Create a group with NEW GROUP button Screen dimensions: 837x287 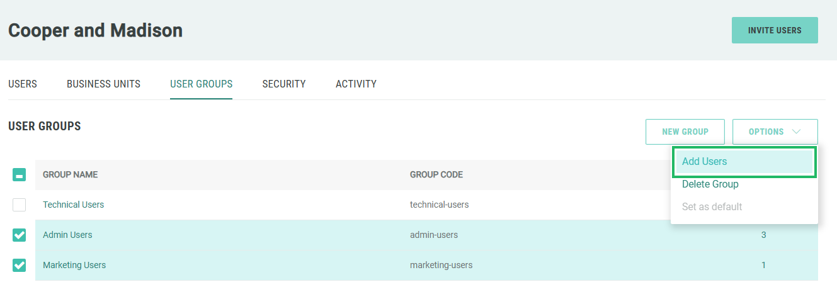(x=685, y=132)
